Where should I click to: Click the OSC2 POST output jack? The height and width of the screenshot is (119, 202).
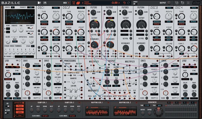click(84, 56)
